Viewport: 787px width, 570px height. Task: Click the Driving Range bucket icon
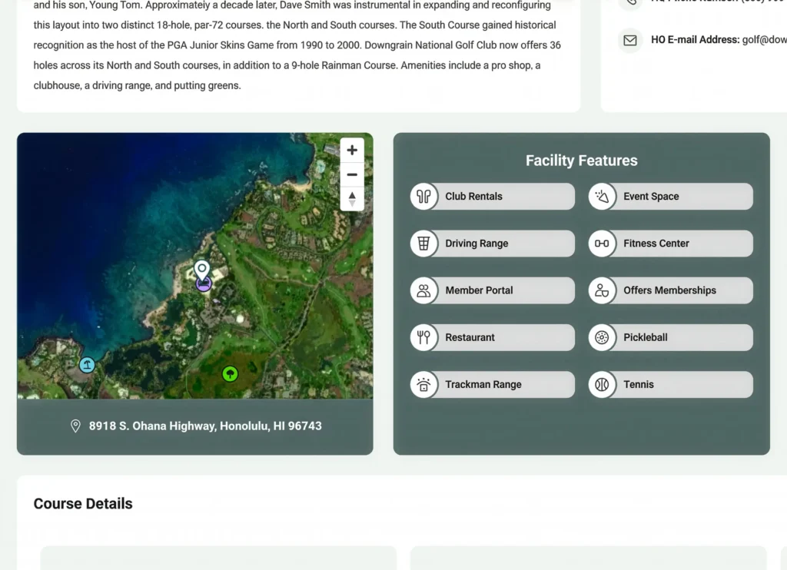click(x=423, y=244)
